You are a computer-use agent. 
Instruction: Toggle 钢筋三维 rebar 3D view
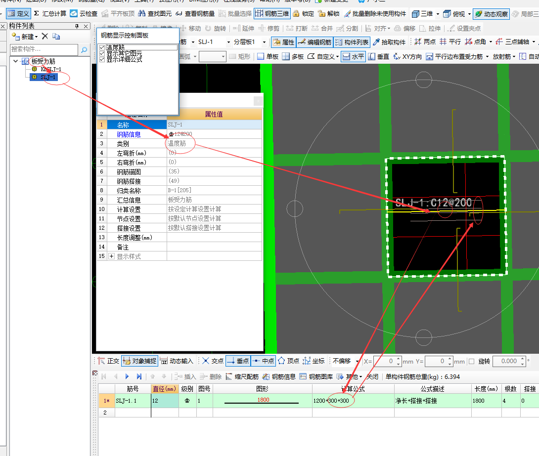pyautogui.click(x=272, y=14)
